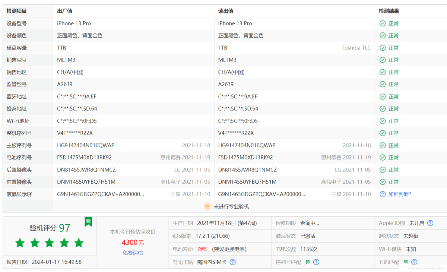
Task: Click 读出值 CH/A(中国) in 销售地区 row
Action: pyautogui.click(x=231, y=72)
